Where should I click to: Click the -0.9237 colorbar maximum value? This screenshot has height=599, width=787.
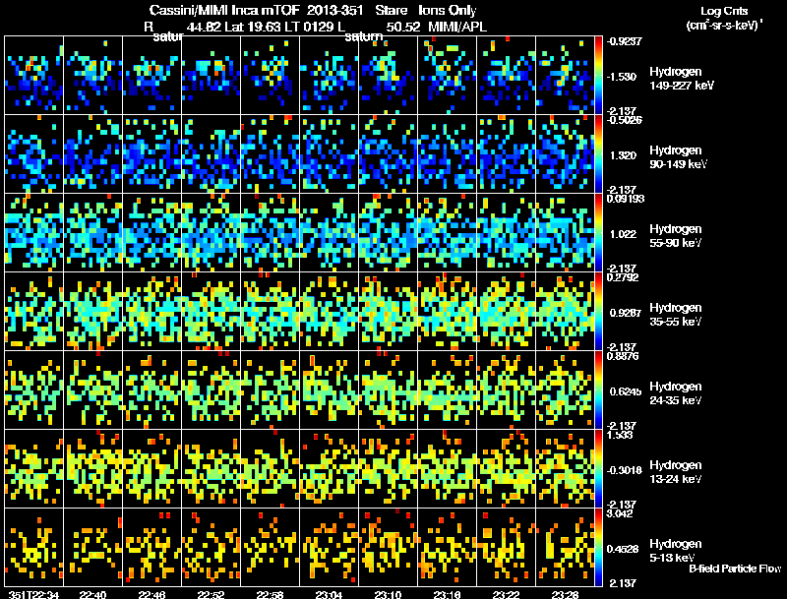click(624, 41)
